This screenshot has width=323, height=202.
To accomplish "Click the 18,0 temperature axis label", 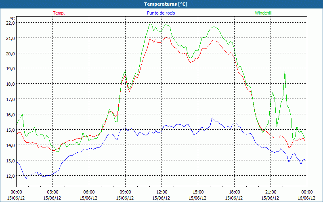I will click(10, 84).
